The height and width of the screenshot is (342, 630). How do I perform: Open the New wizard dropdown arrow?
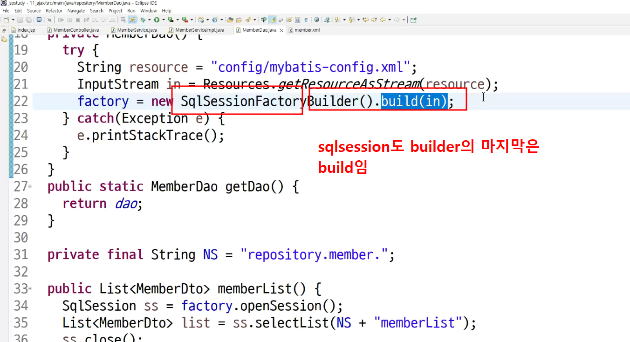point(13,20)
